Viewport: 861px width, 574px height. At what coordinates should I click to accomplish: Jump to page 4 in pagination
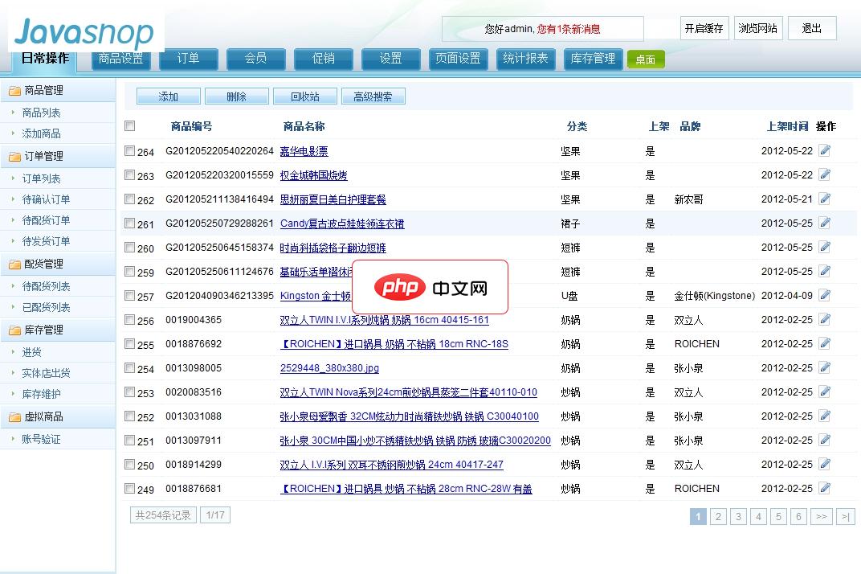pyautogui.click(x=758, y=517)
